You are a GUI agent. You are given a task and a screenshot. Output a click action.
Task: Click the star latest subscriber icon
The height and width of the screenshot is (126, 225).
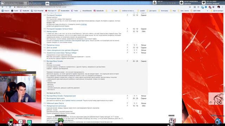point(181,2)
